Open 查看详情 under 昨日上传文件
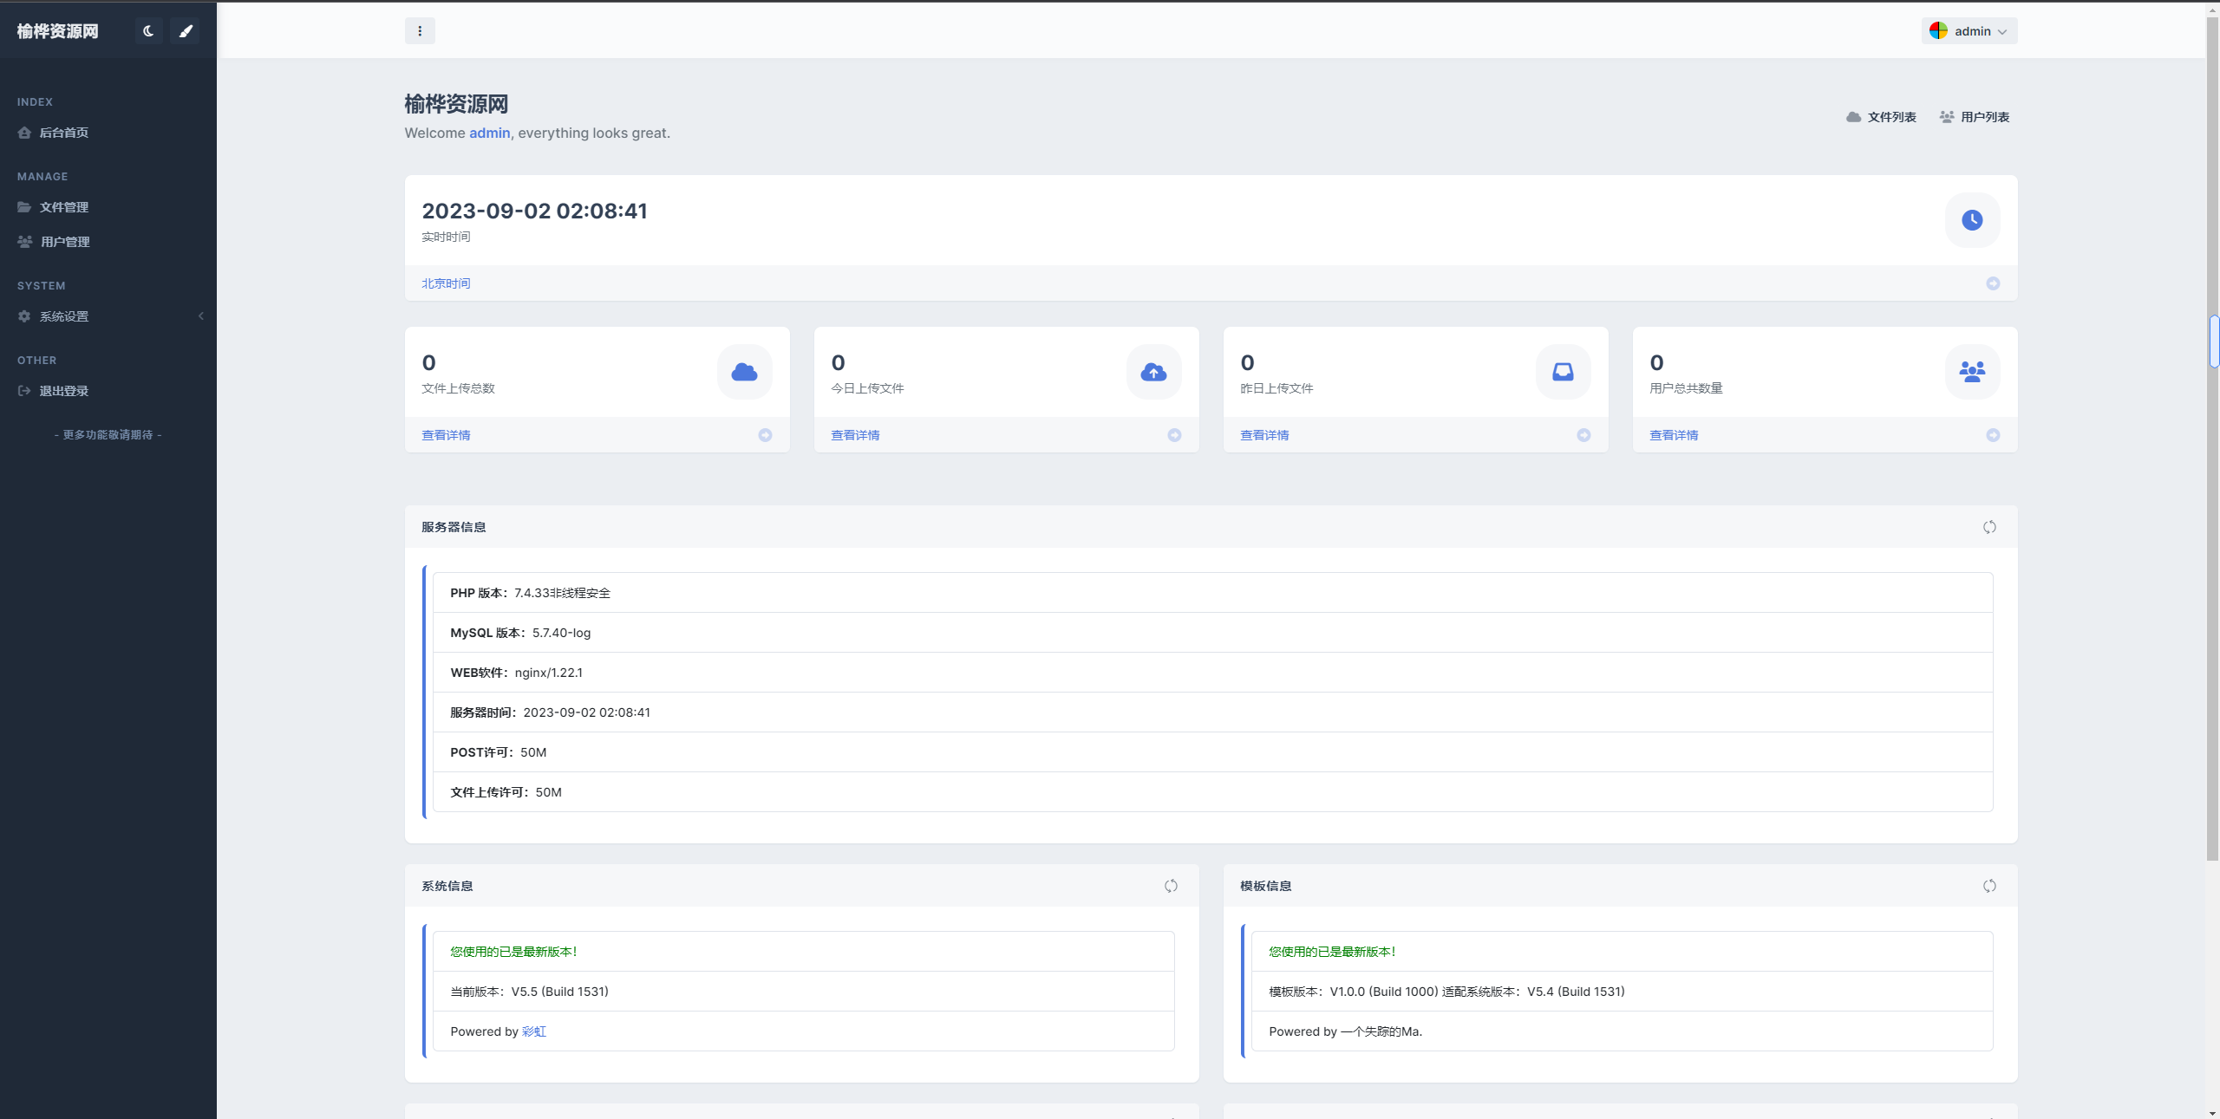The height and width of the screenshot is (1119, 2220). point(1264,435)
